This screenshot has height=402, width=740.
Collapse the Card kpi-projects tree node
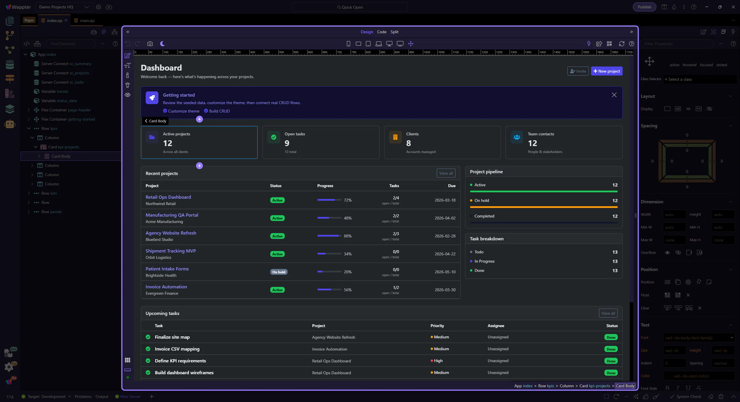[36, 147]
